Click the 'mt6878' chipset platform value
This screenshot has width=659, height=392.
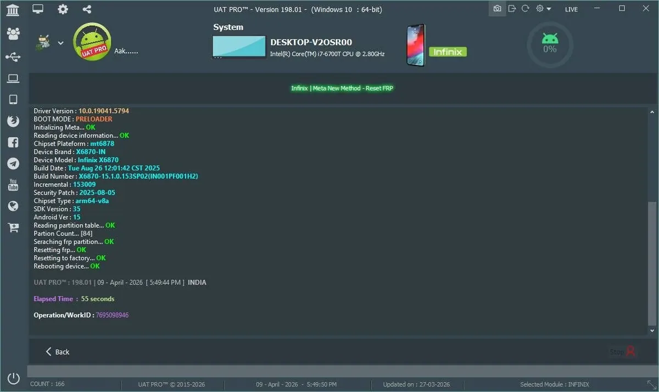102,143
